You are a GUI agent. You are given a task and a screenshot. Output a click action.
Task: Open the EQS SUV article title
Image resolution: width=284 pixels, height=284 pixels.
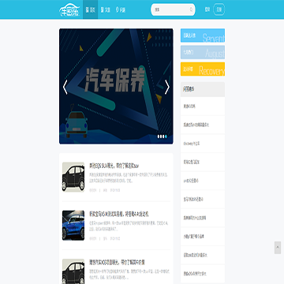114,166
